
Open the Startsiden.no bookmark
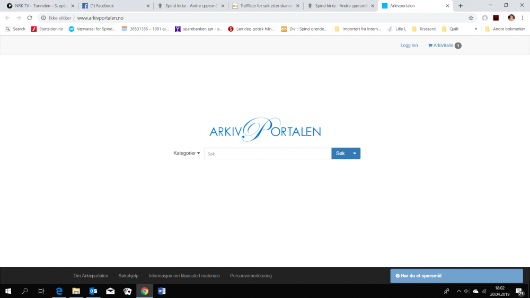(x=47, y=29)
